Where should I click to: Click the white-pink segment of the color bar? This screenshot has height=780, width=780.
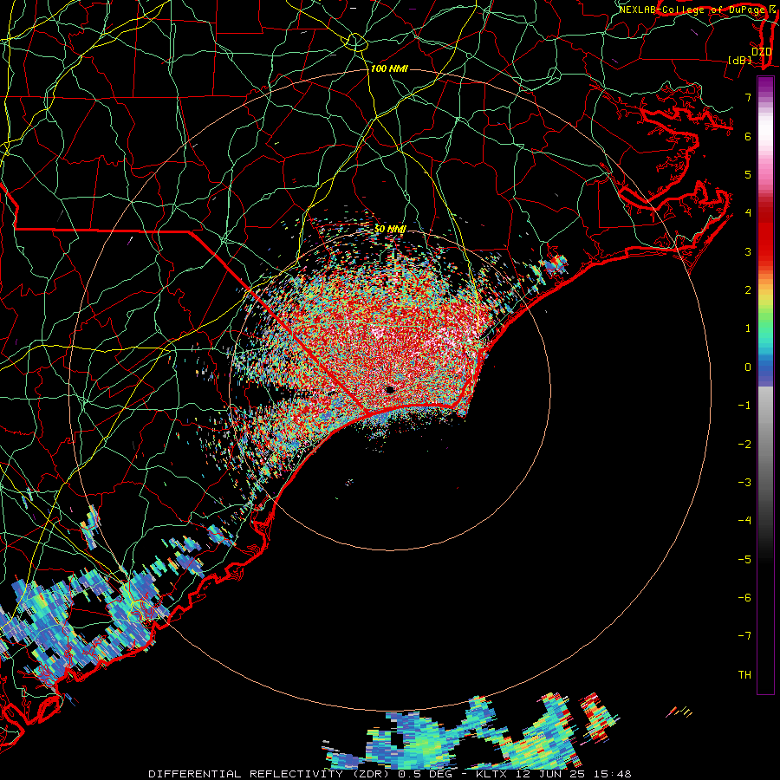point(765,132)
